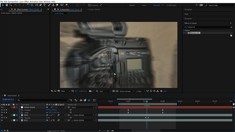The image size is (235, 132).
Task: Toggle the Composition panel lock
Action: 58,9
